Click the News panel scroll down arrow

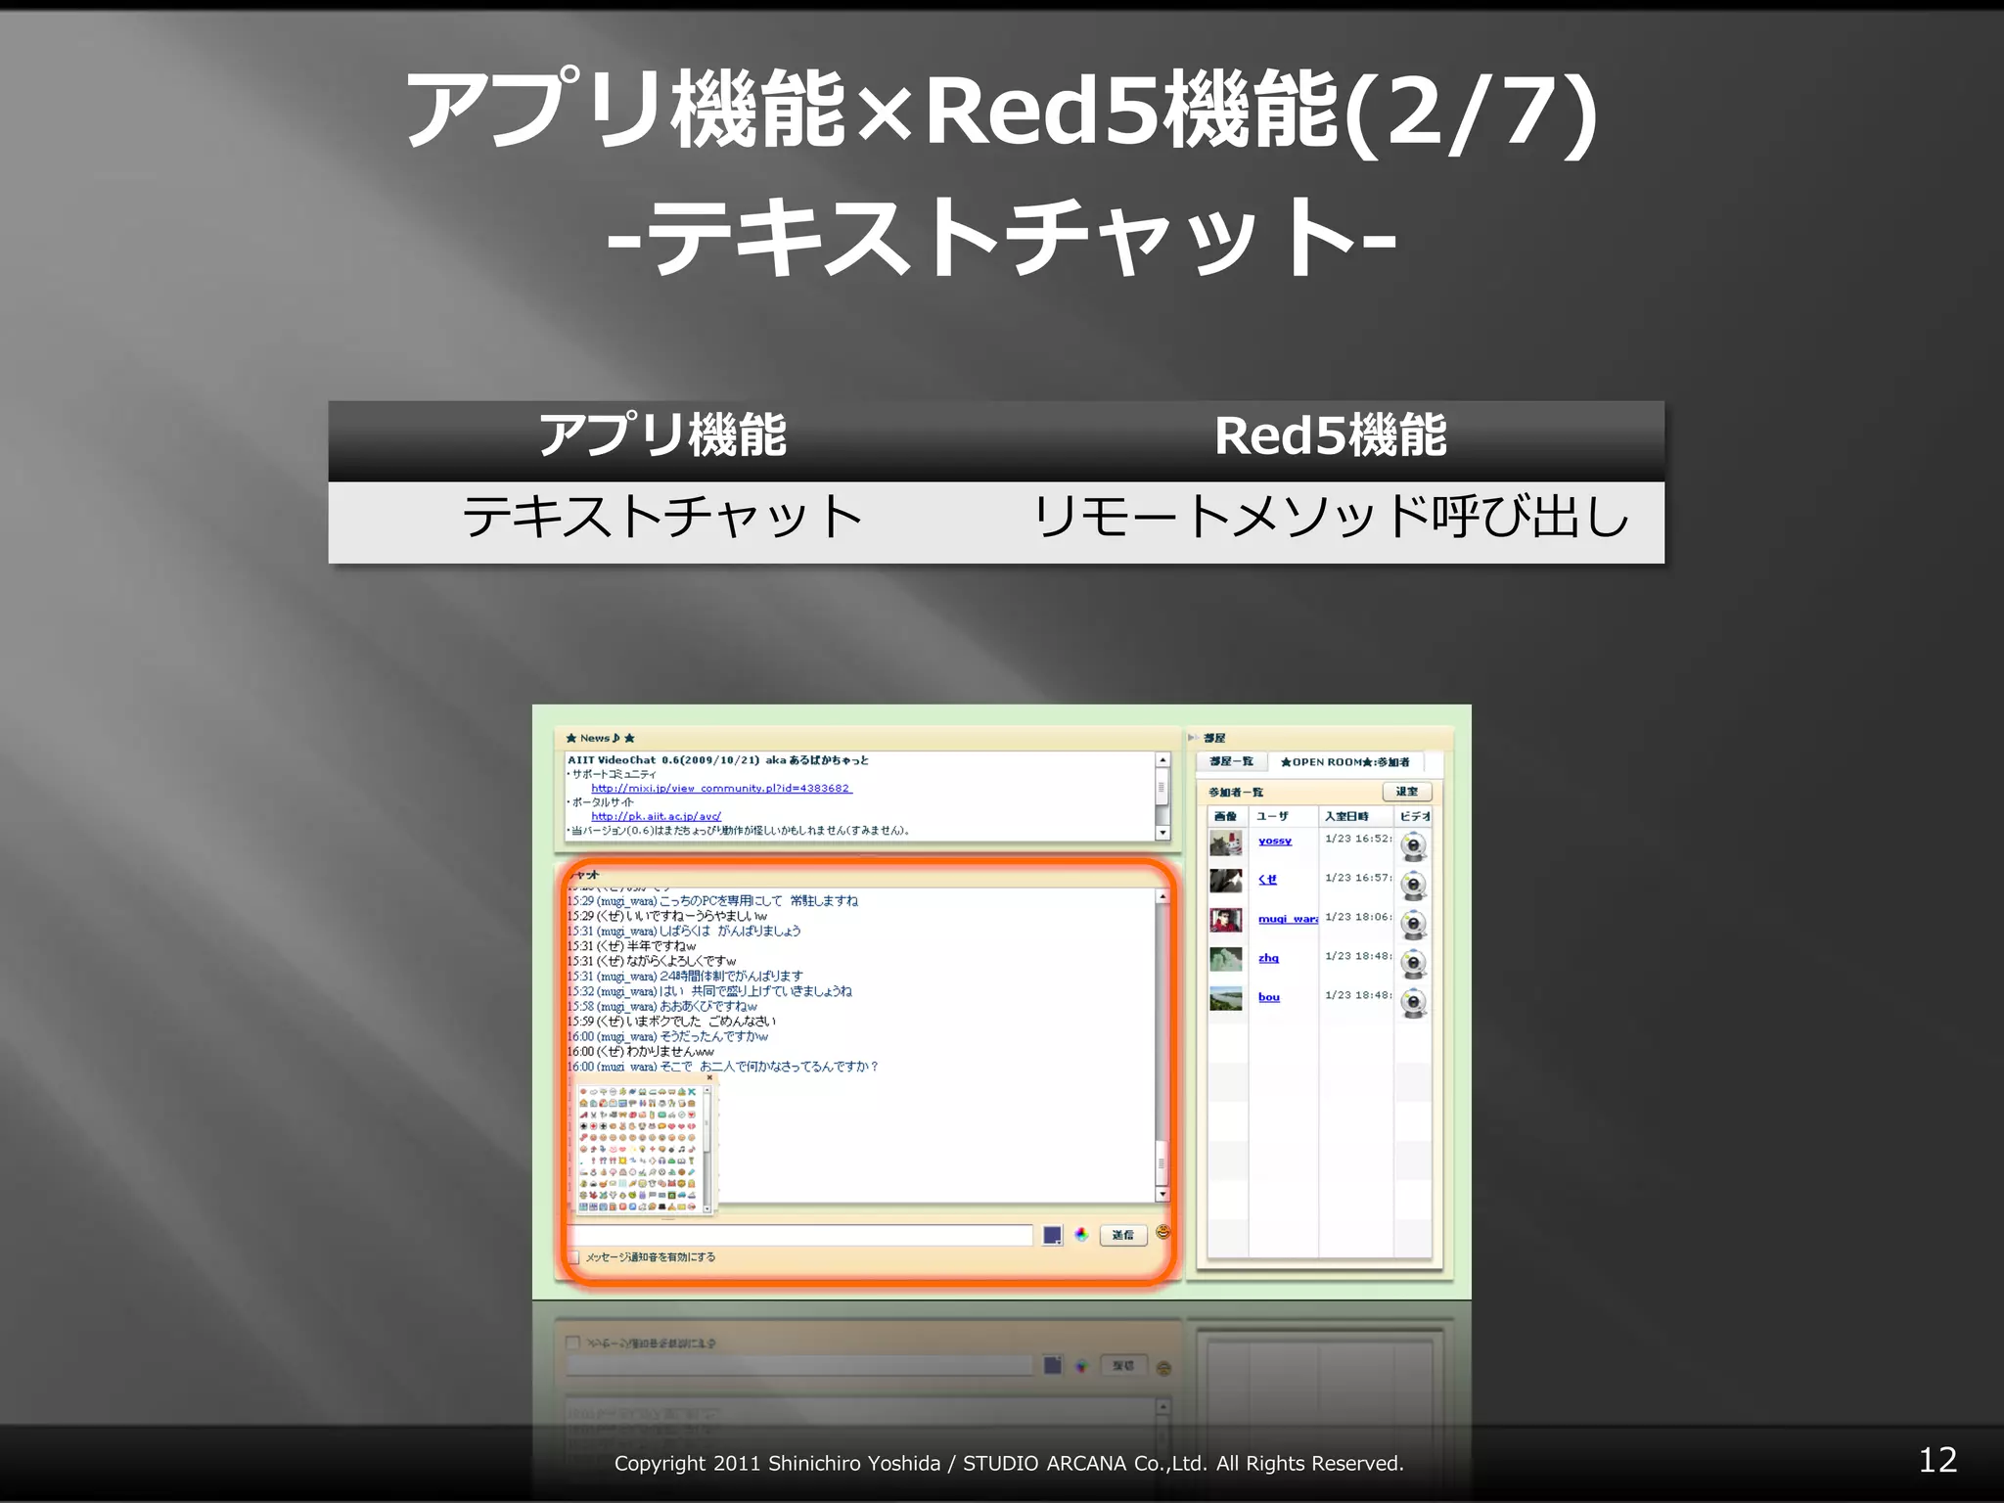(1162, 833)
